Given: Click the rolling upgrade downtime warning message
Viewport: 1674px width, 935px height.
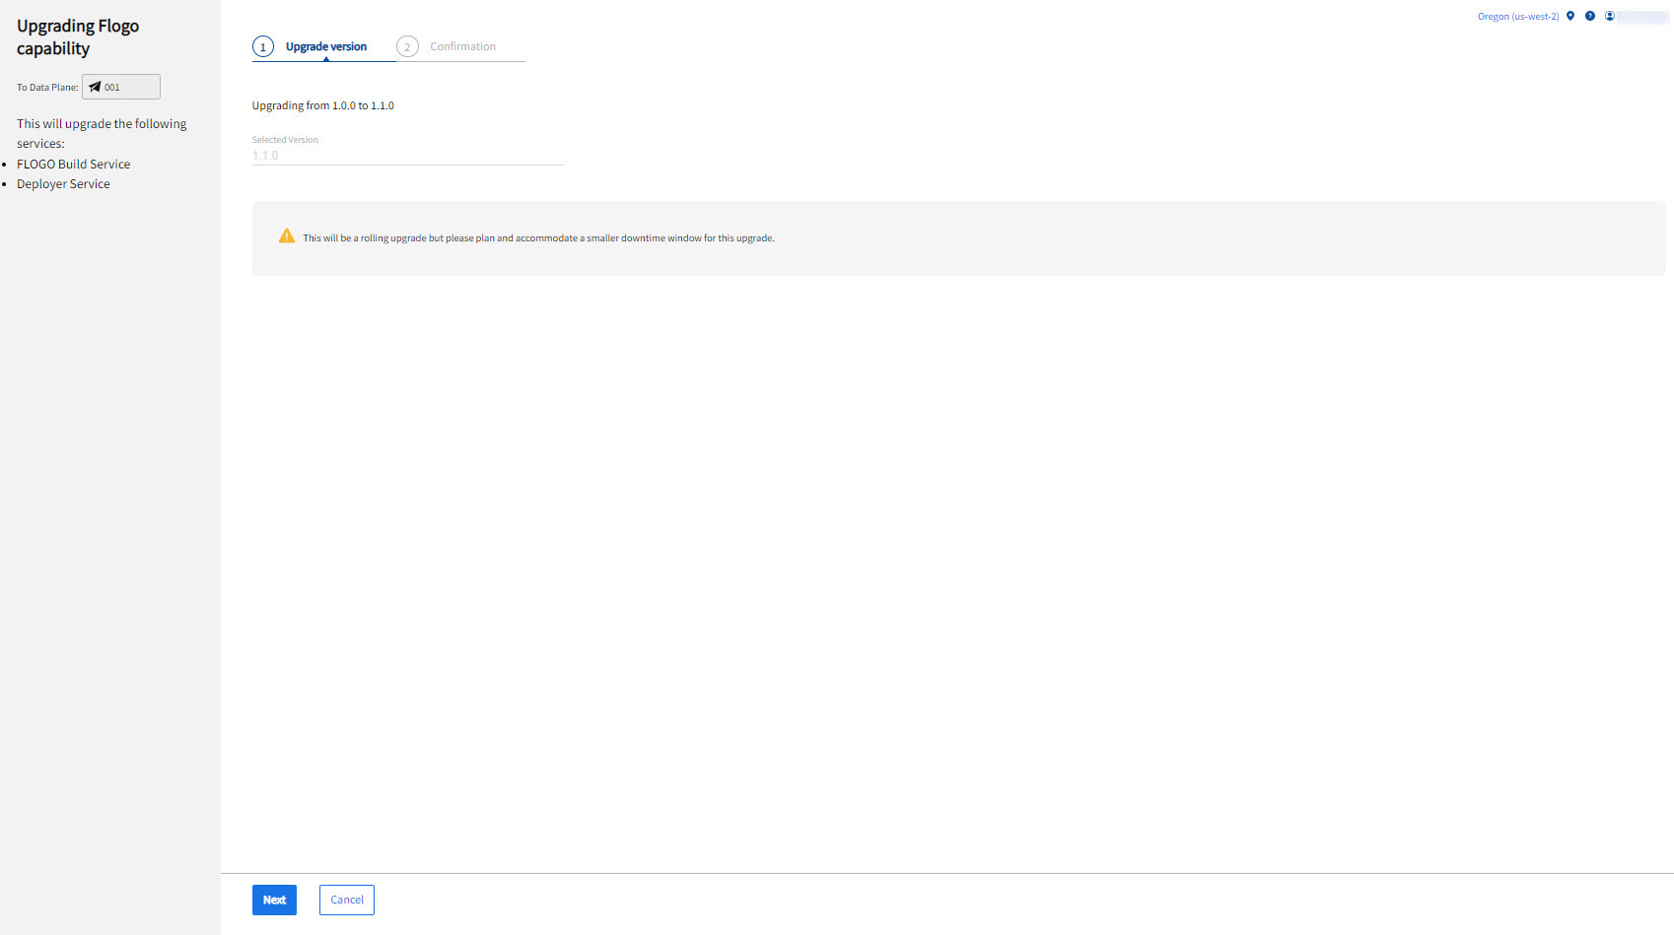Looking at the screenshot, I should 538,238.
